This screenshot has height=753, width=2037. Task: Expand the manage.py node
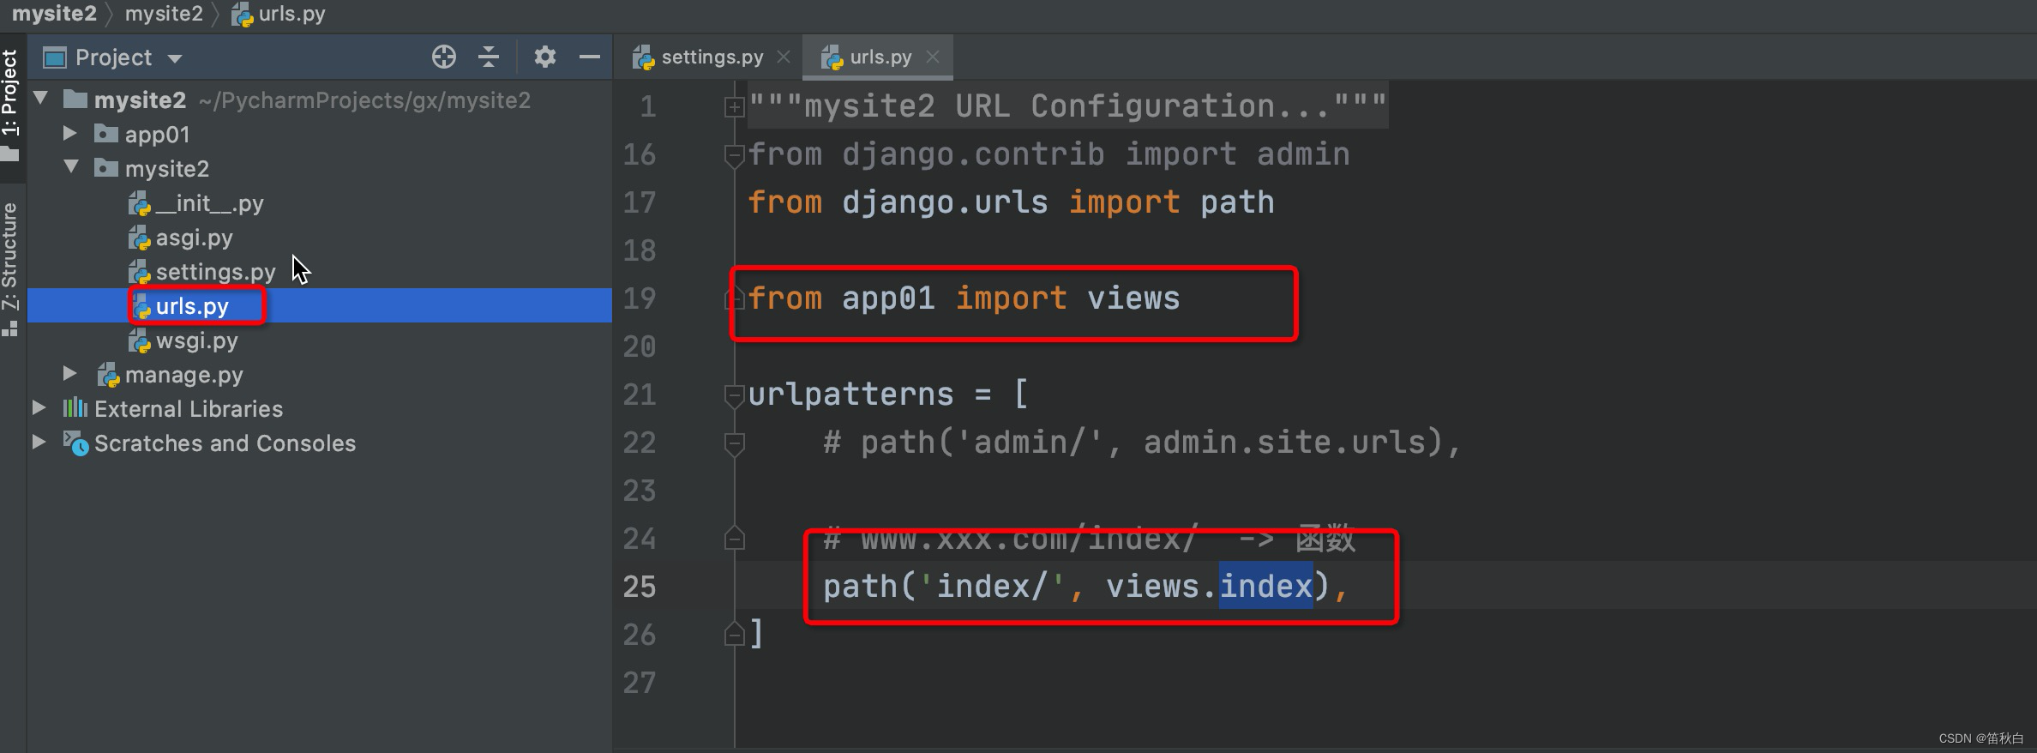[70, 373]
